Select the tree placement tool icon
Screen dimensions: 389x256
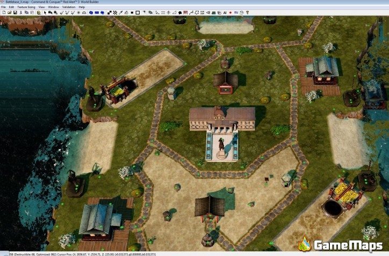[x=169, y=12]
